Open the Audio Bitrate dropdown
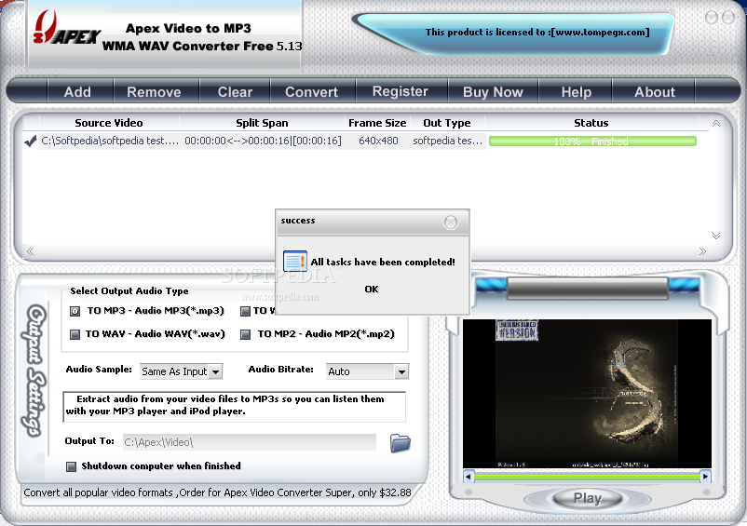The height and width of the screenshot is (526, 747). [401, 371]
